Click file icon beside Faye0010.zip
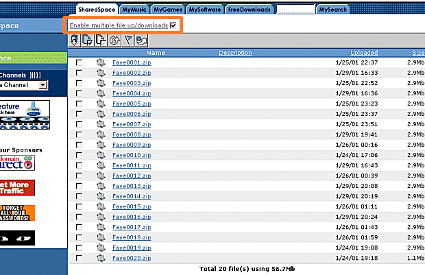This screenshot has width=425, height=275. pyautogui.click(x=101, y=155)
